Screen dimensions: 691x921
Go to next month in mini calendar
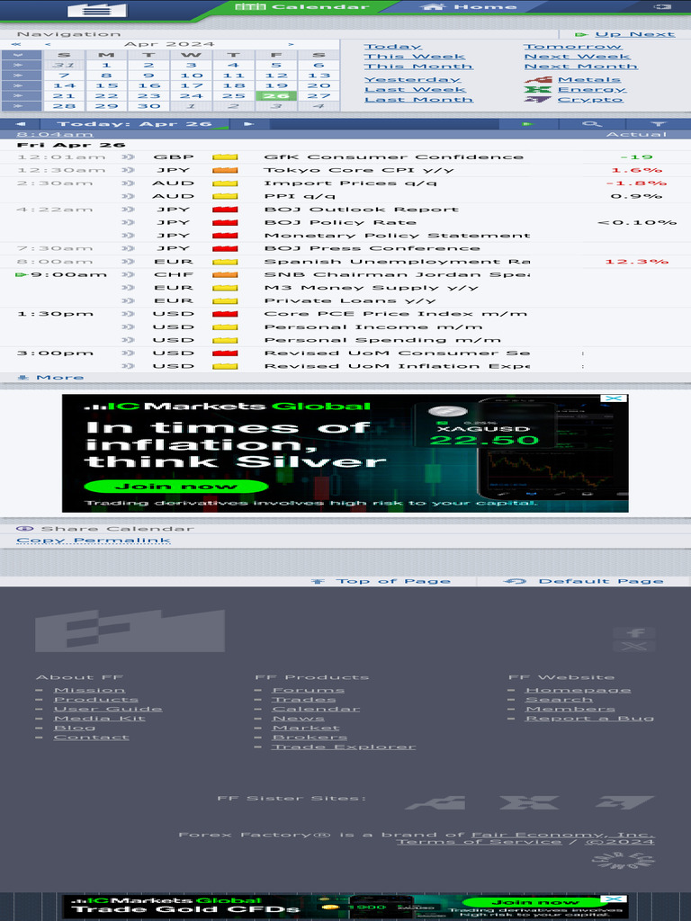click(291, 44)
